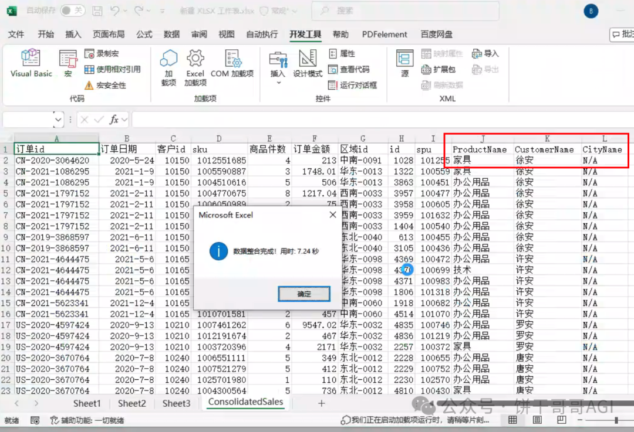Expand the undo history dropdown
The height and width of the screenshot is (432, 634).
tap(126, 11)
